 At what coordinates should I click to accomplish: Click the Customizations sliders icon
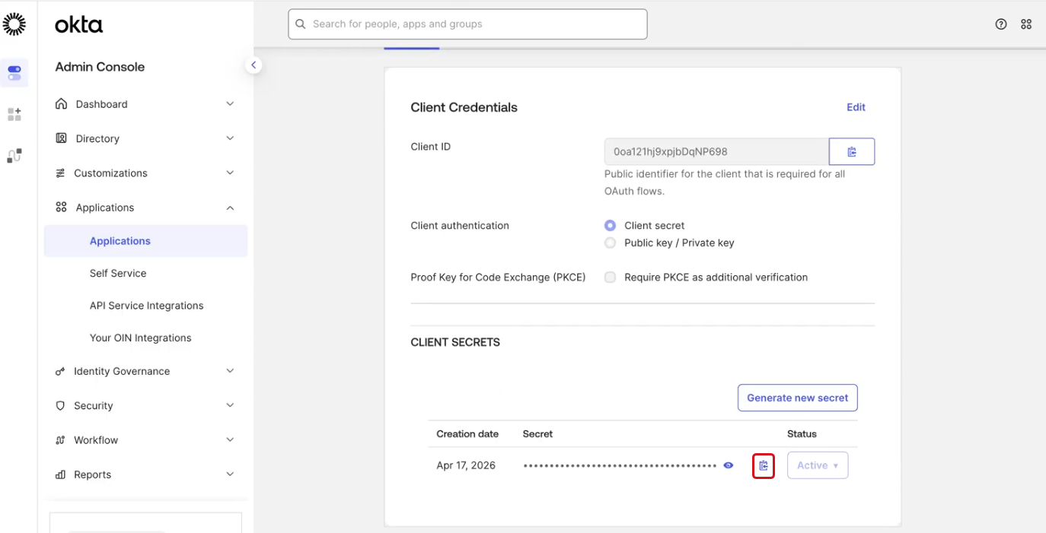click(x=61, y=173)
